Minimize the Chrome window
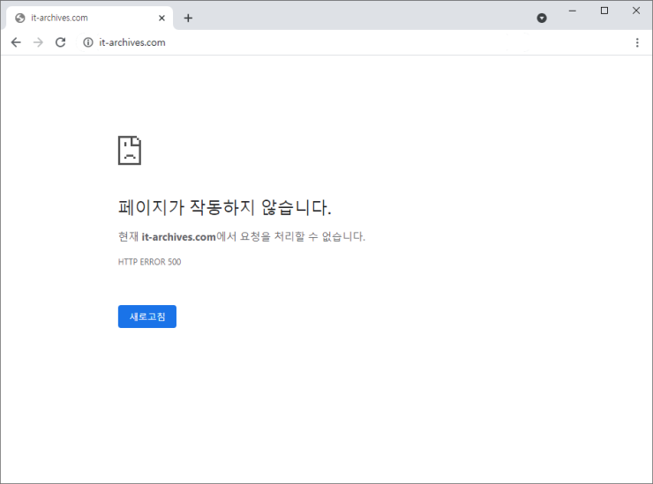The height and width of the screenshot is (484, 653). (573, 11)
